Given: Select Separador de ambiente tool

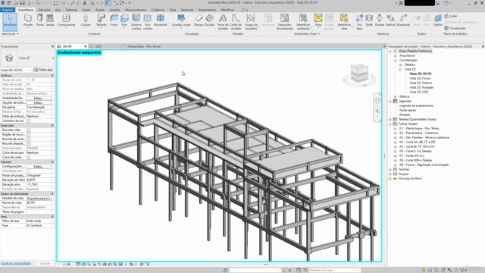Looking at the screenshot, I should click(x=285, y=22).
